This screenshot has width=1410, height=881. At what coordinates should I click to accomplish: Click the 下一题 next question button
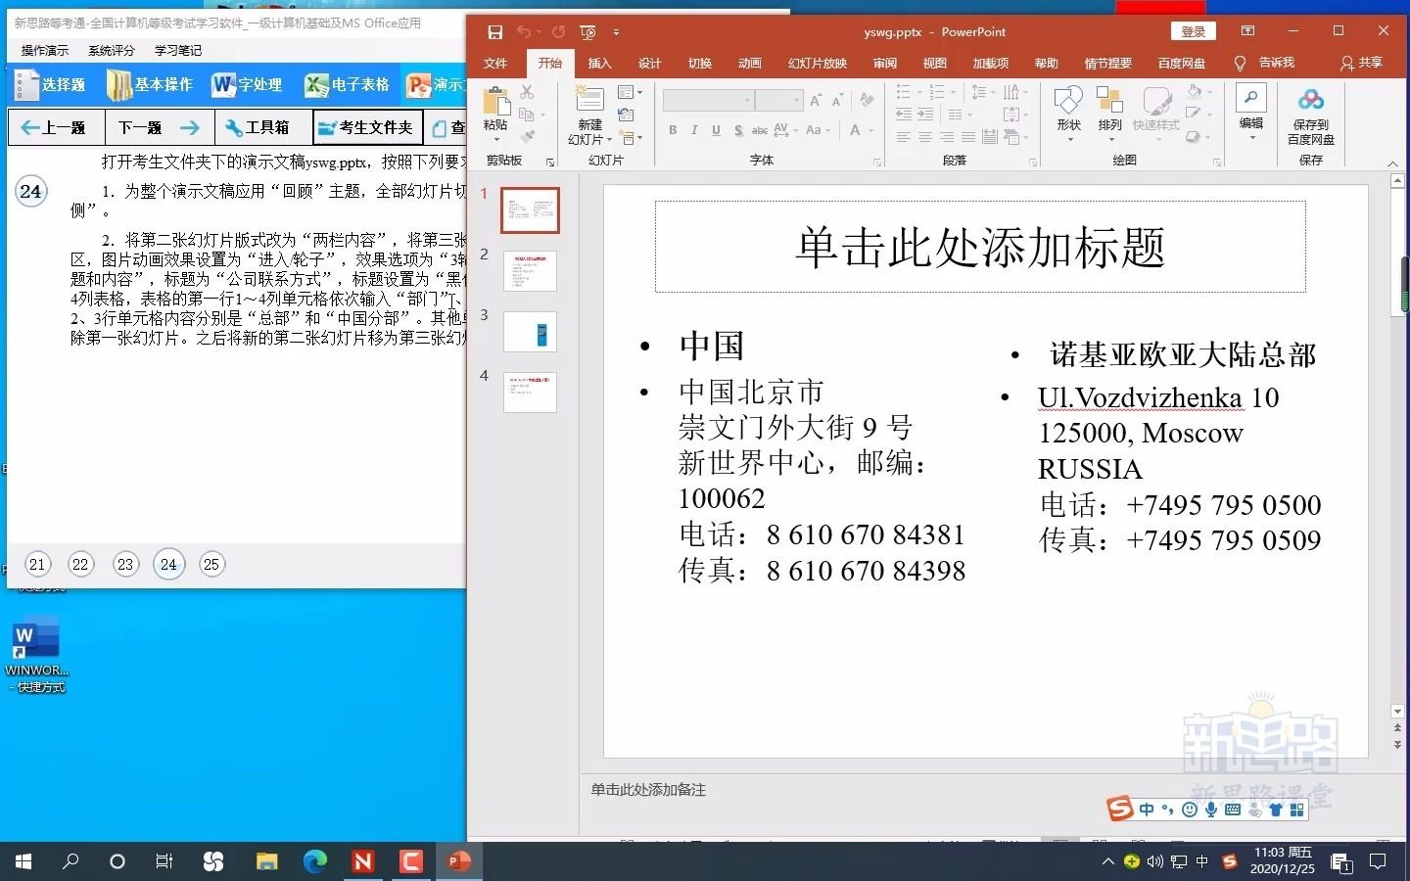(x=139, y=127)
